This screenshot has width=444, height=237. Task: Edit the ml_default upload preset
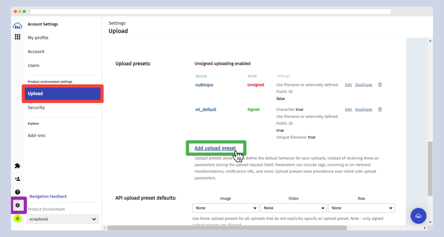click(348, 110)
